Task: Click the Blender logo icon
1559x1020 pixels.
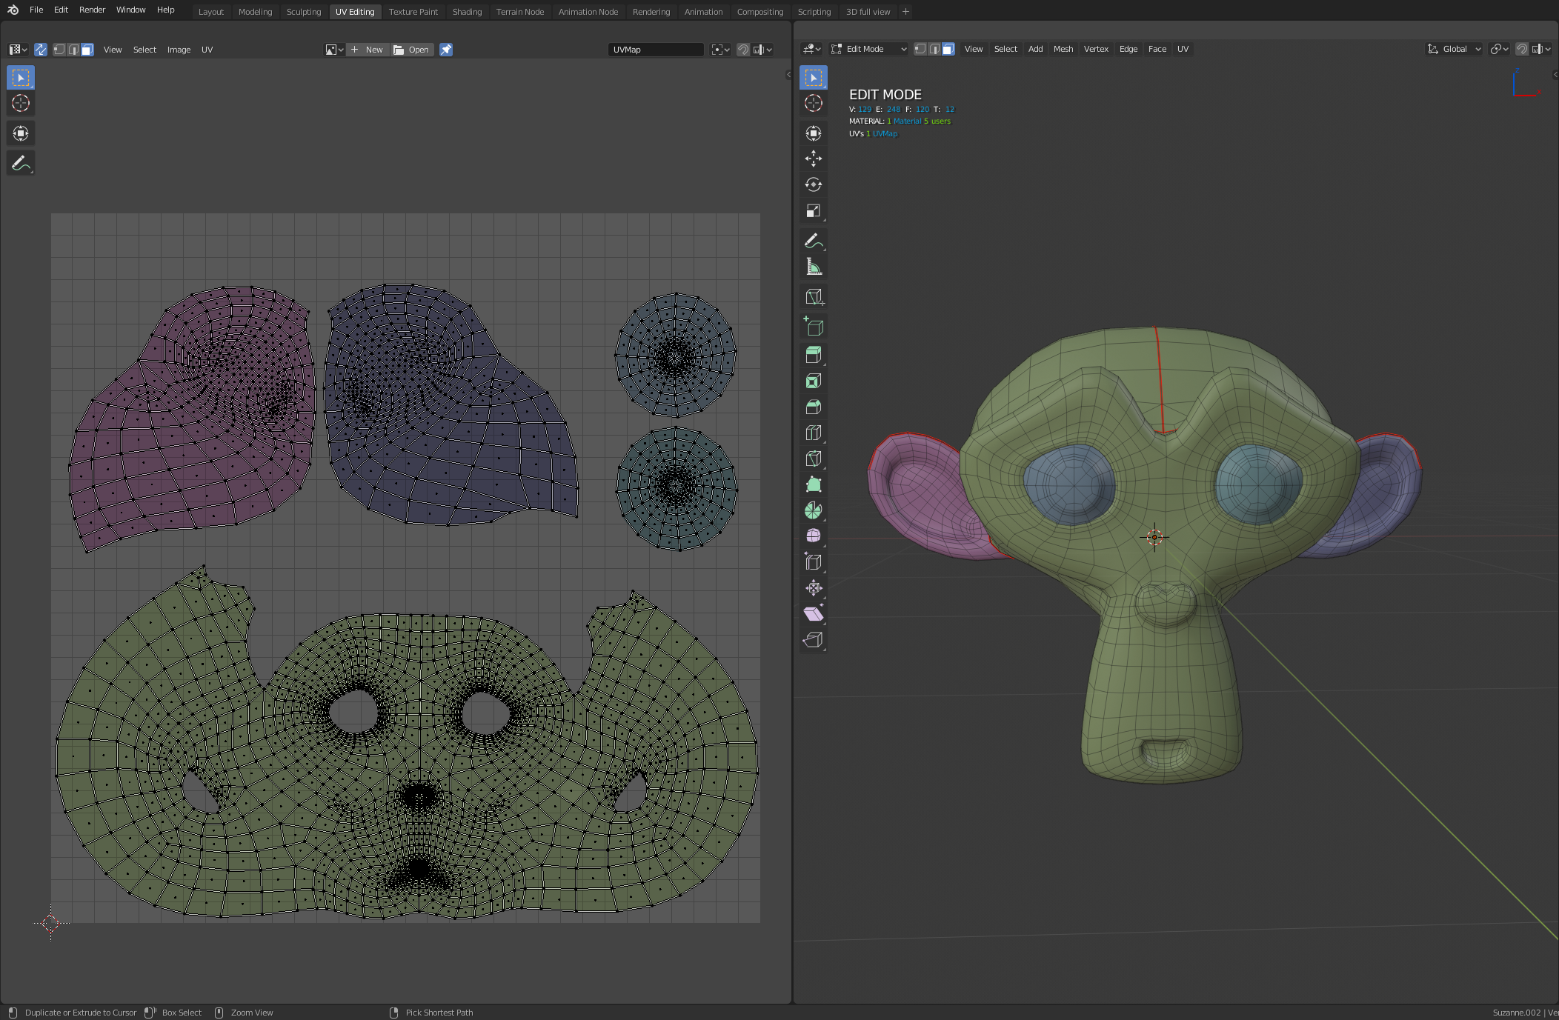Action: (x=13, y=10)
